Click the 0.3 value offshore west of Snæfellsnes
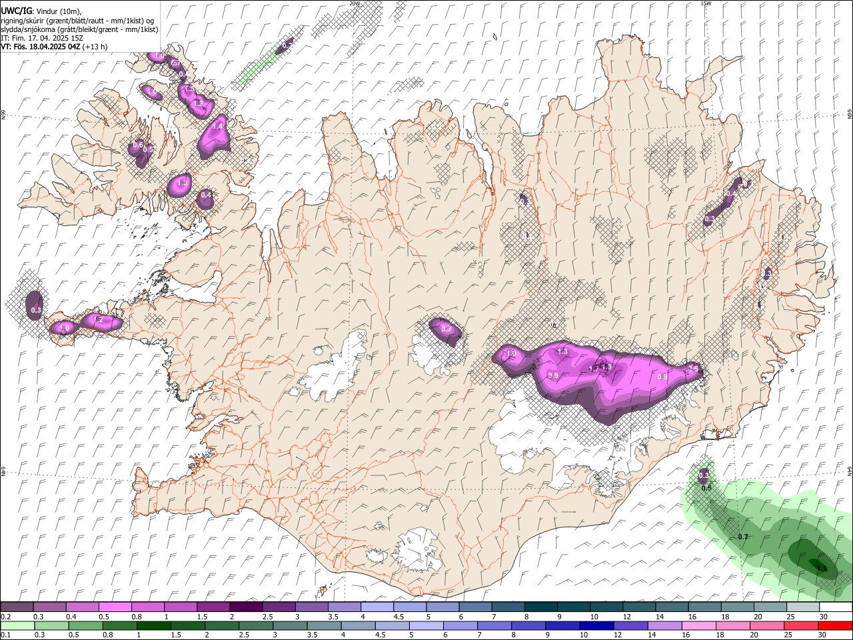Image resolution: width=853 pixels, height=640 pixels. (x=36, y=310)
